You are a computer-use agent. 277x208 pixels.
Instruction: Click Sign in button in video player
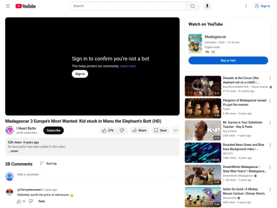80,74
